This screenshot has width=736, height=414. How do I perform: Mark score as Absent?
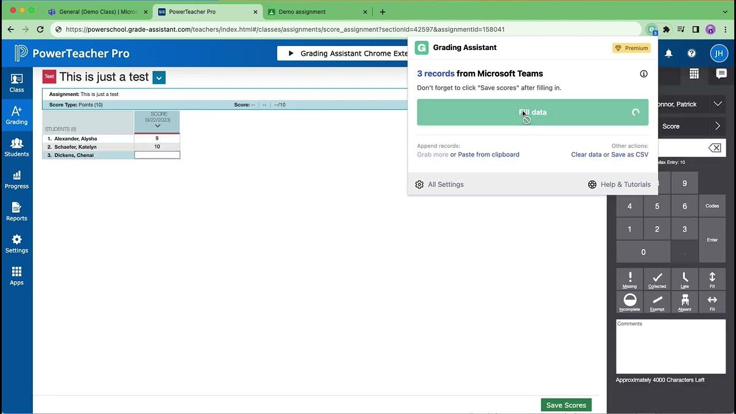(685, 302)
